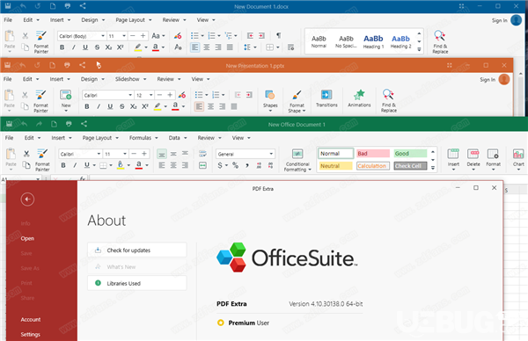Open Conditional Formatting in spreadsheet window
This screenshot has height=341, width=528.
pyautogui.click(x=297, y=160)
